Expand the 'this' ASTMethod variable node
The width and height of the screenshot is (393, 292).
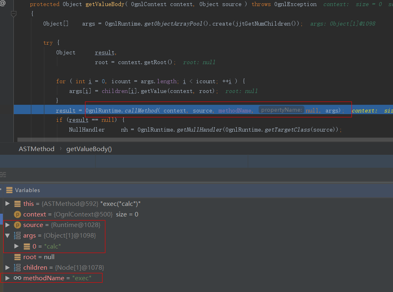7,203
